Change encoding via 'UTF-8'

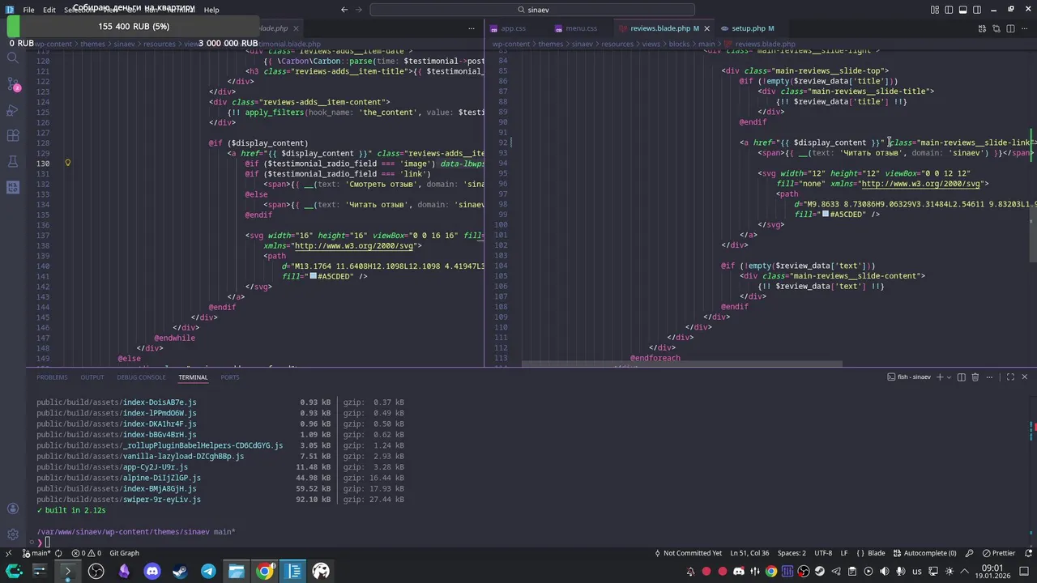(823, 553)
